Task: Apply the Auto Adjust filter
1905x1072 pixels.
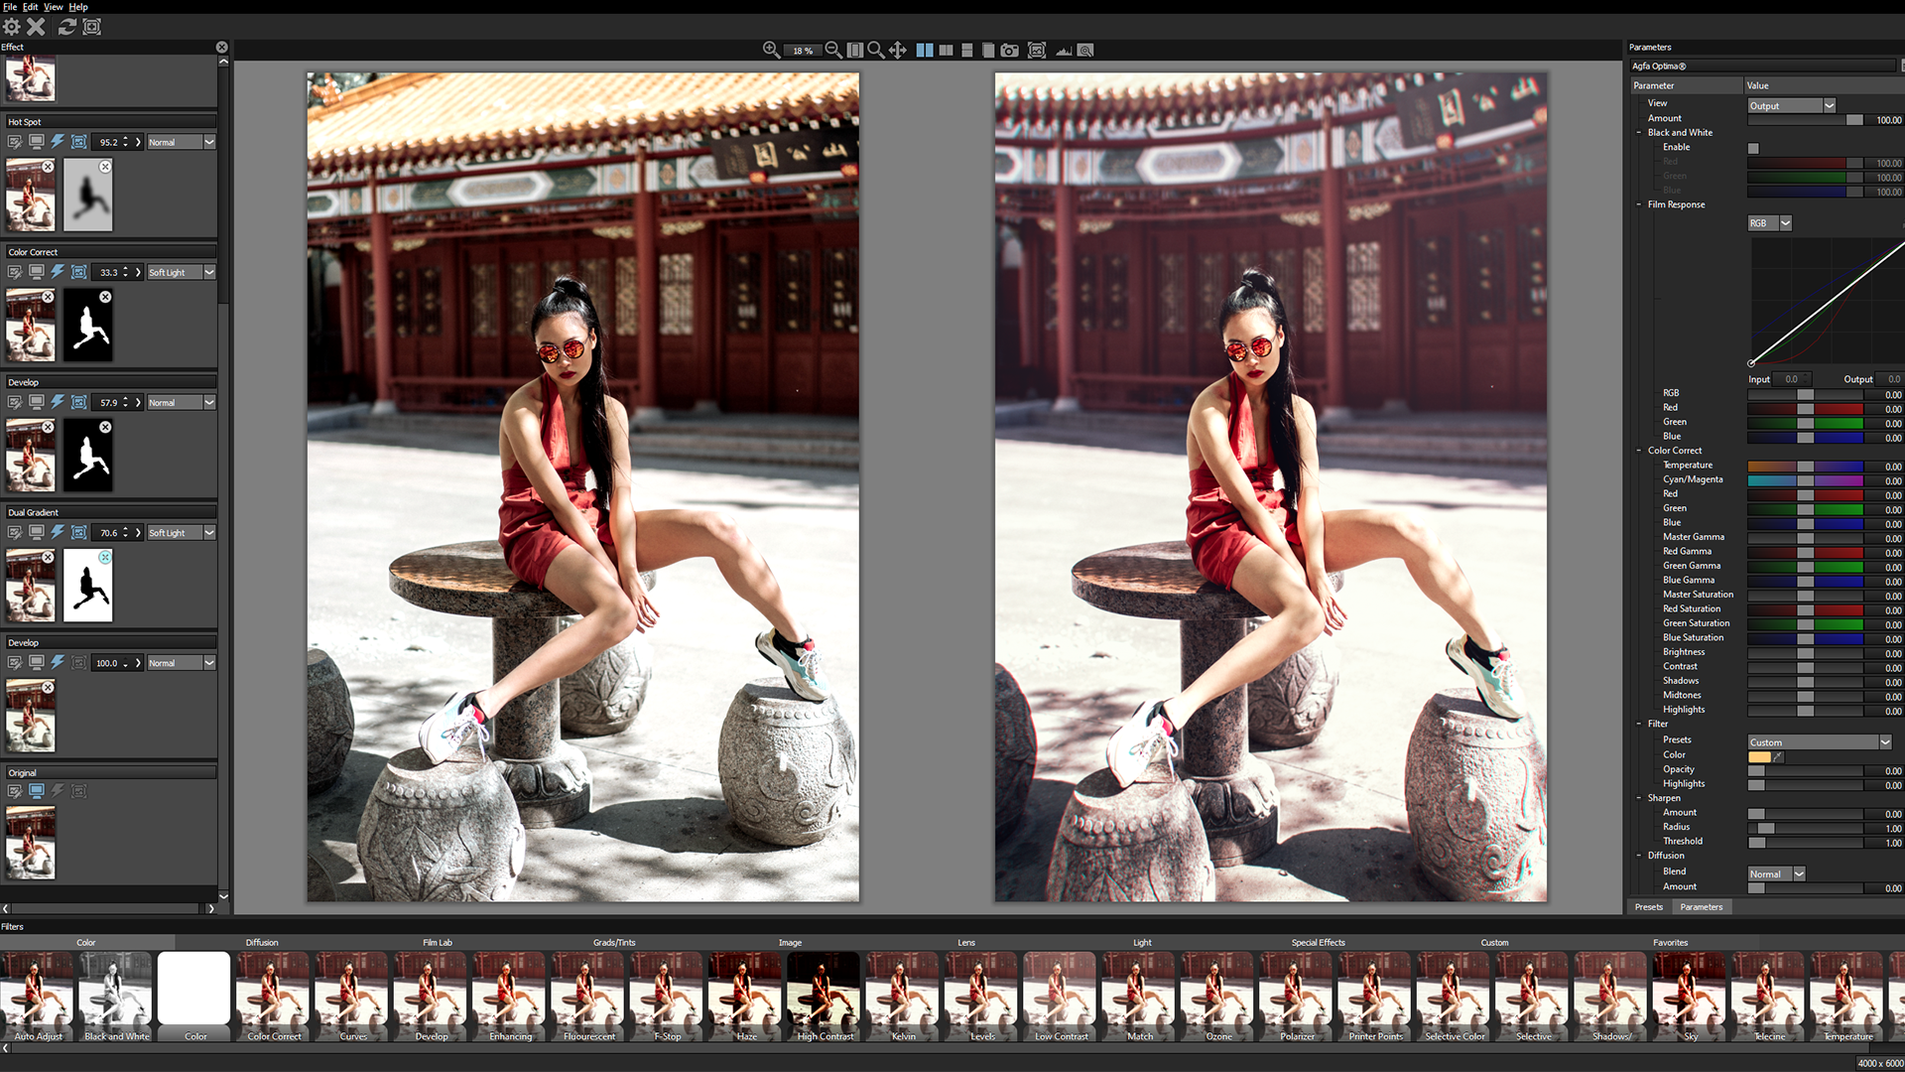Action: point(38,997)
